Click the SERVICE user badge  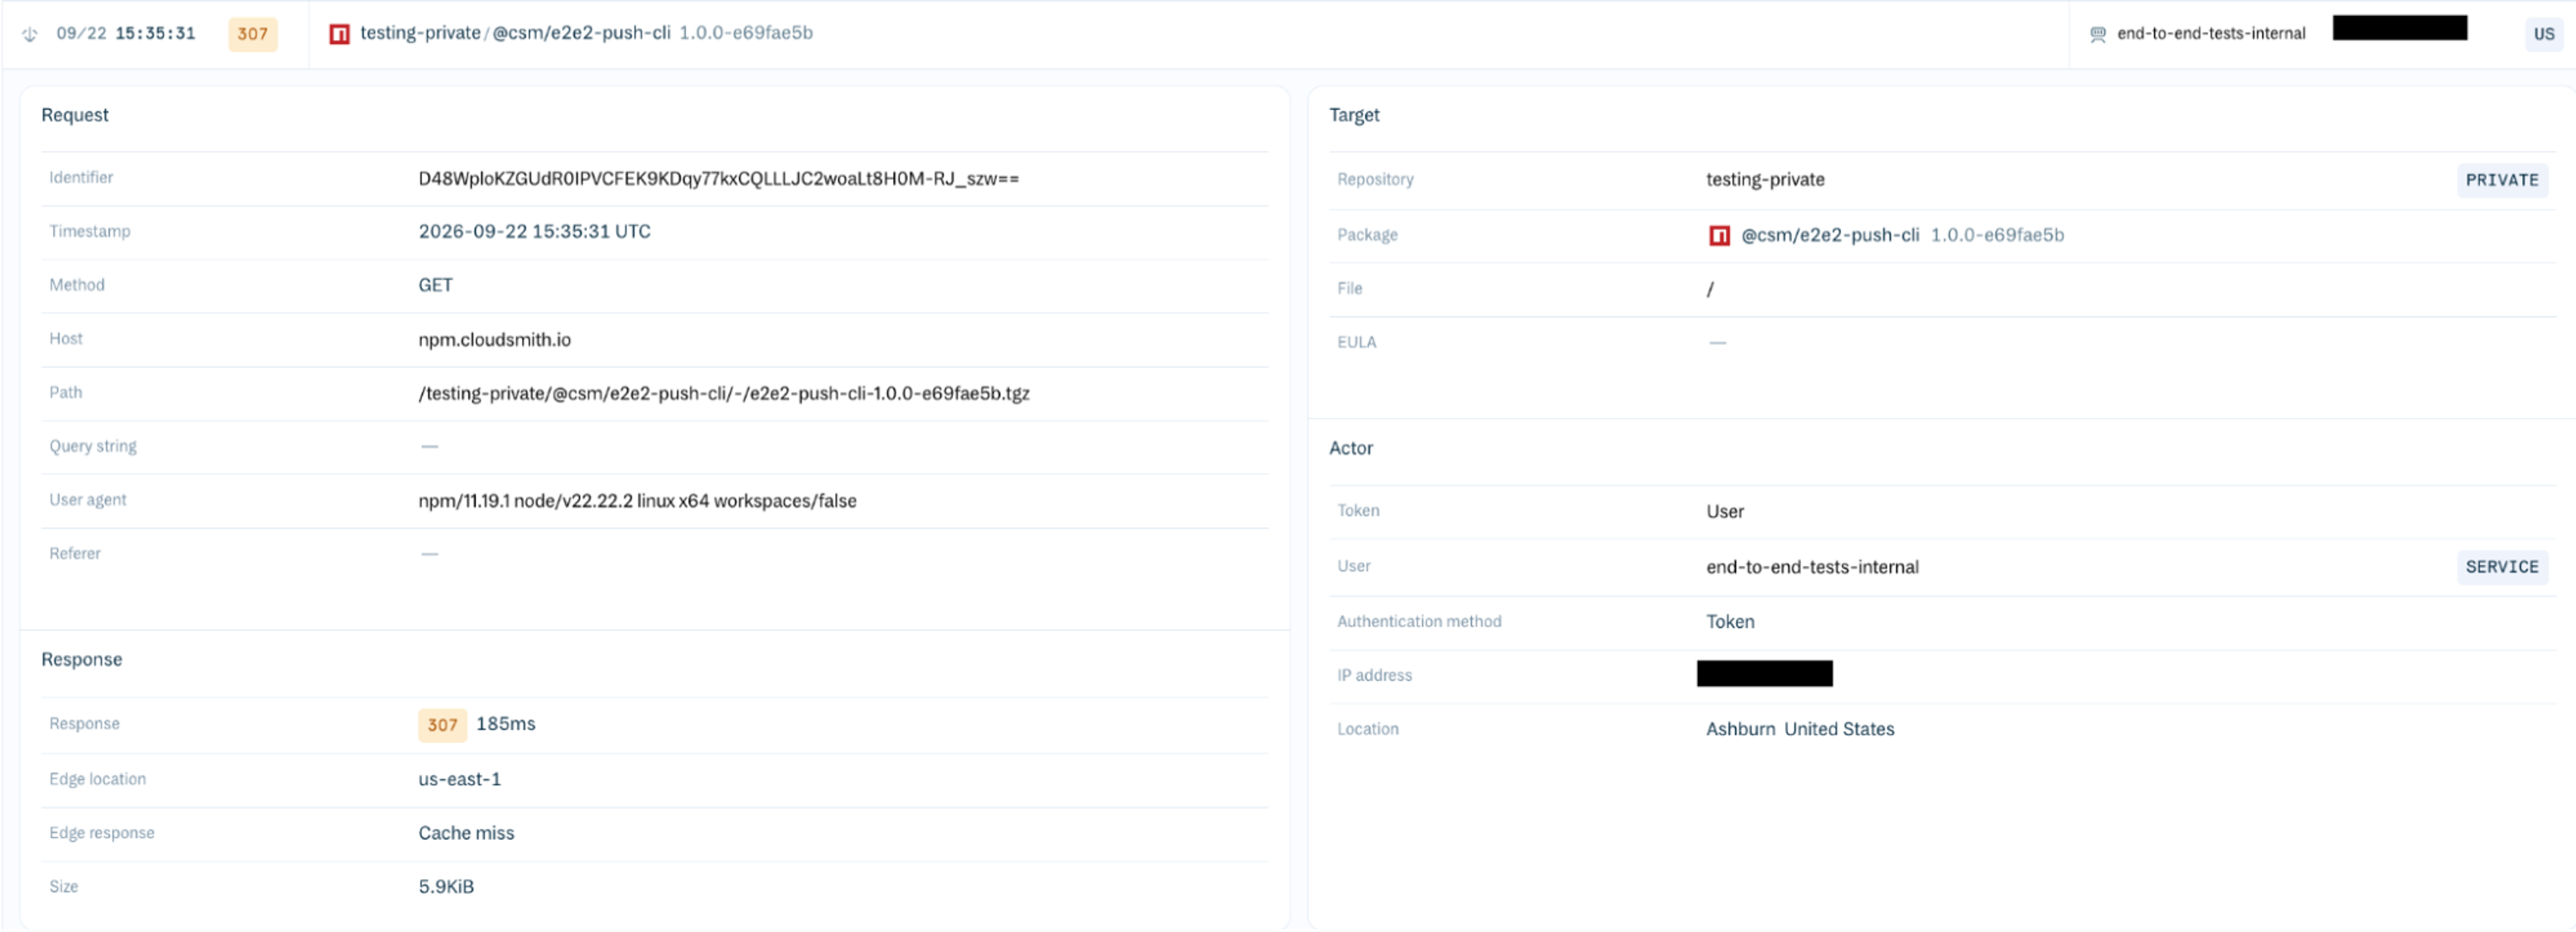tap(2502, 567)
